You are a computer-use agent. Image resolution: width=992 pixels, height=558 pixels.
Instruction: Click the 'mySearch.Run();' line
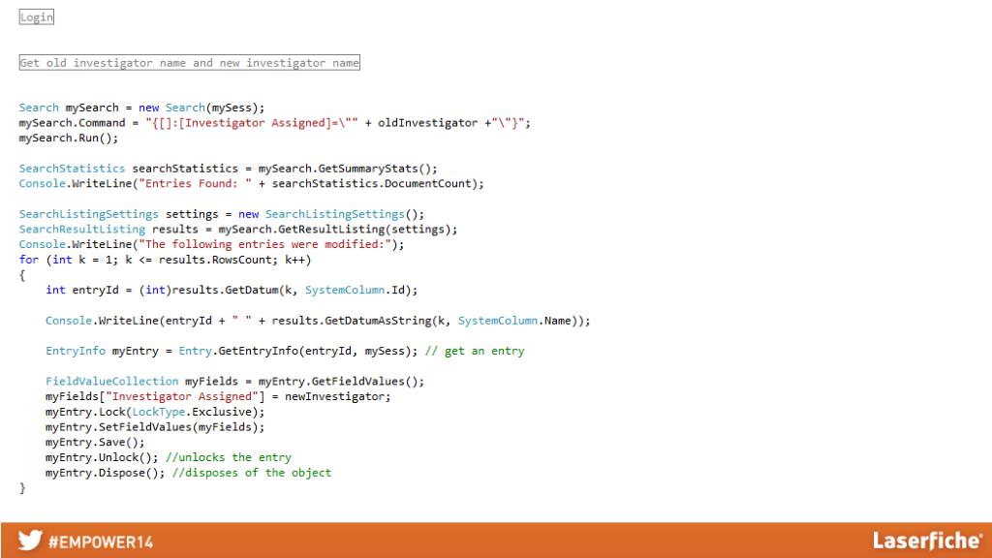point(69,138)
